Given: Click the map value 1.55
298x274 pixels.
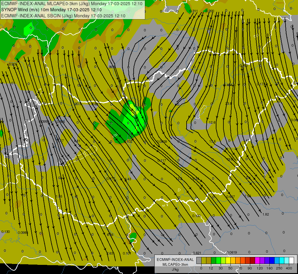Looking at the screenshot, I should [59, 196].
